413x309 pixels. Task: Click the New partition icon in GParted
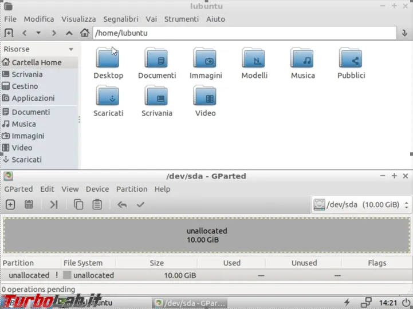(10, 204)
